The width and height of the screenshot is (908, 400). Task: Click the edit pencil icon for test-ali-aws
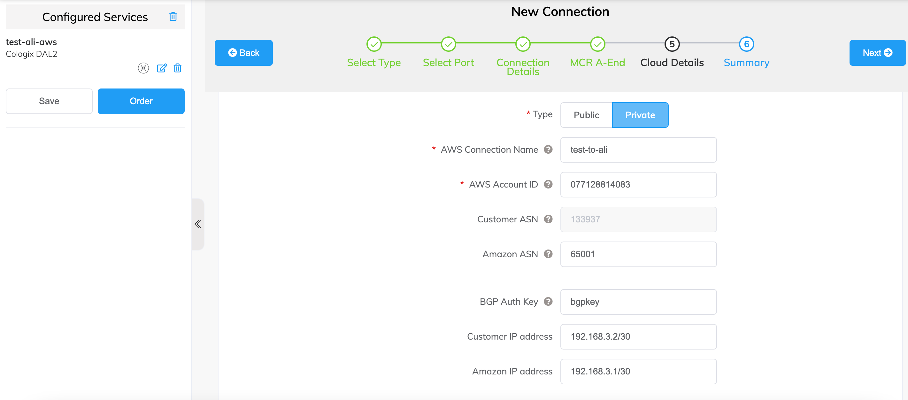(162, 68)
